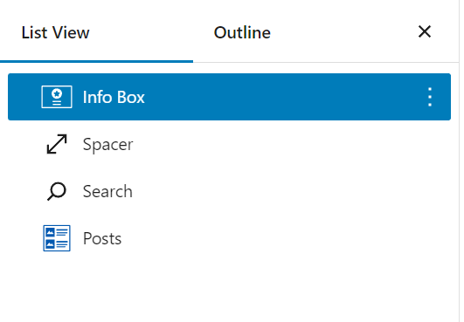Click the empty area below the Posts block

[229, 291]
